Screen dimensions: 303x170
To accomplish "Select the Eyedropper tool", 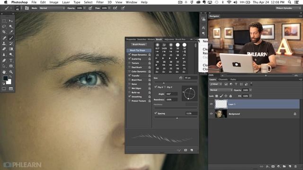I will click(11, 32).
